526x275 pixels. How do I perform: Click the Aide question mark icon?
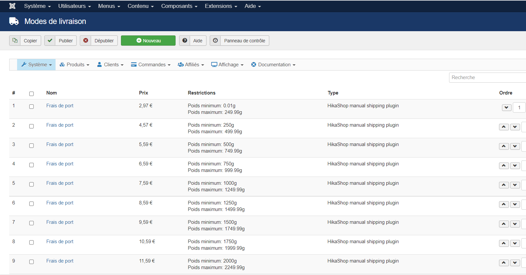(185, 41)
